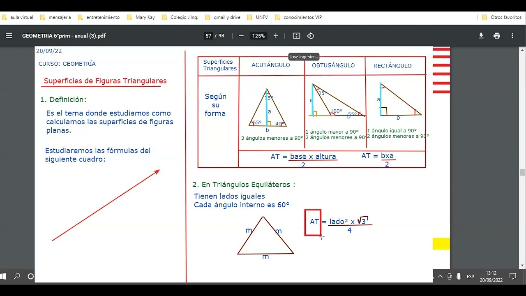Click the camera meeting tray icon
The image size is (526, 296).
click(x=450, y=277)
